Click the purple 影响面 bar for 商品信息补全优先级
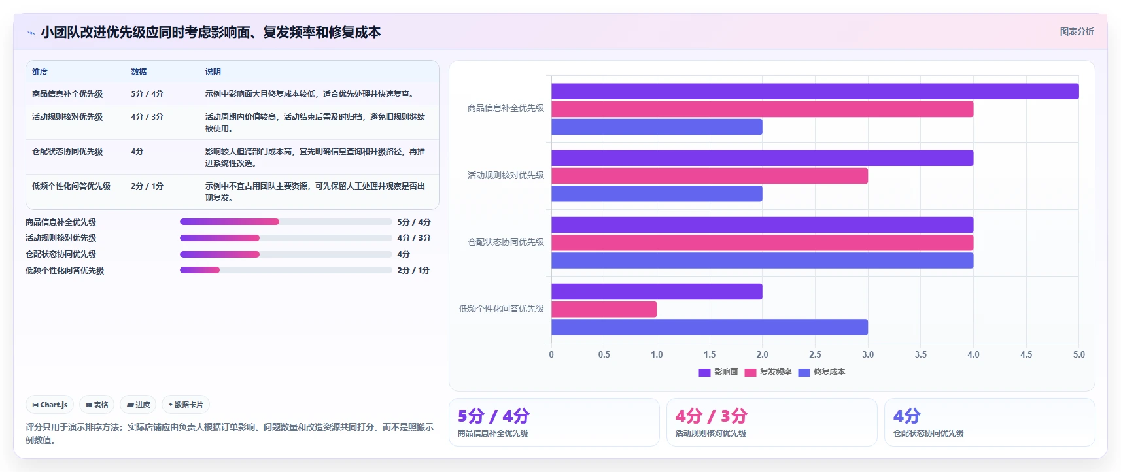 tap(815, 92)
